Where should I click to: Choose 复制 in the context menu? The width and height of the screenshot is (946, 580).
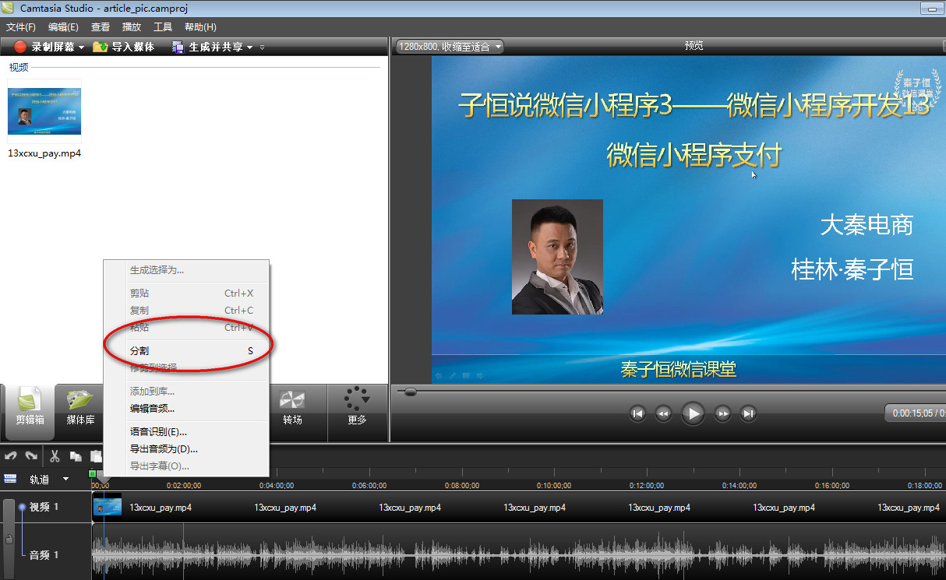pos(187,311)
